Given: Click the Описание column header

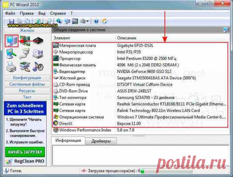Looking at the screenshot, I should 127,38.
